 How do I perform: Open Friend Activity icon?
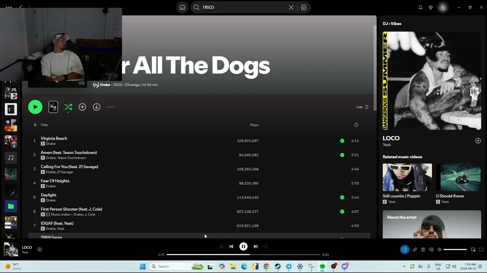[x=431, y=7]
